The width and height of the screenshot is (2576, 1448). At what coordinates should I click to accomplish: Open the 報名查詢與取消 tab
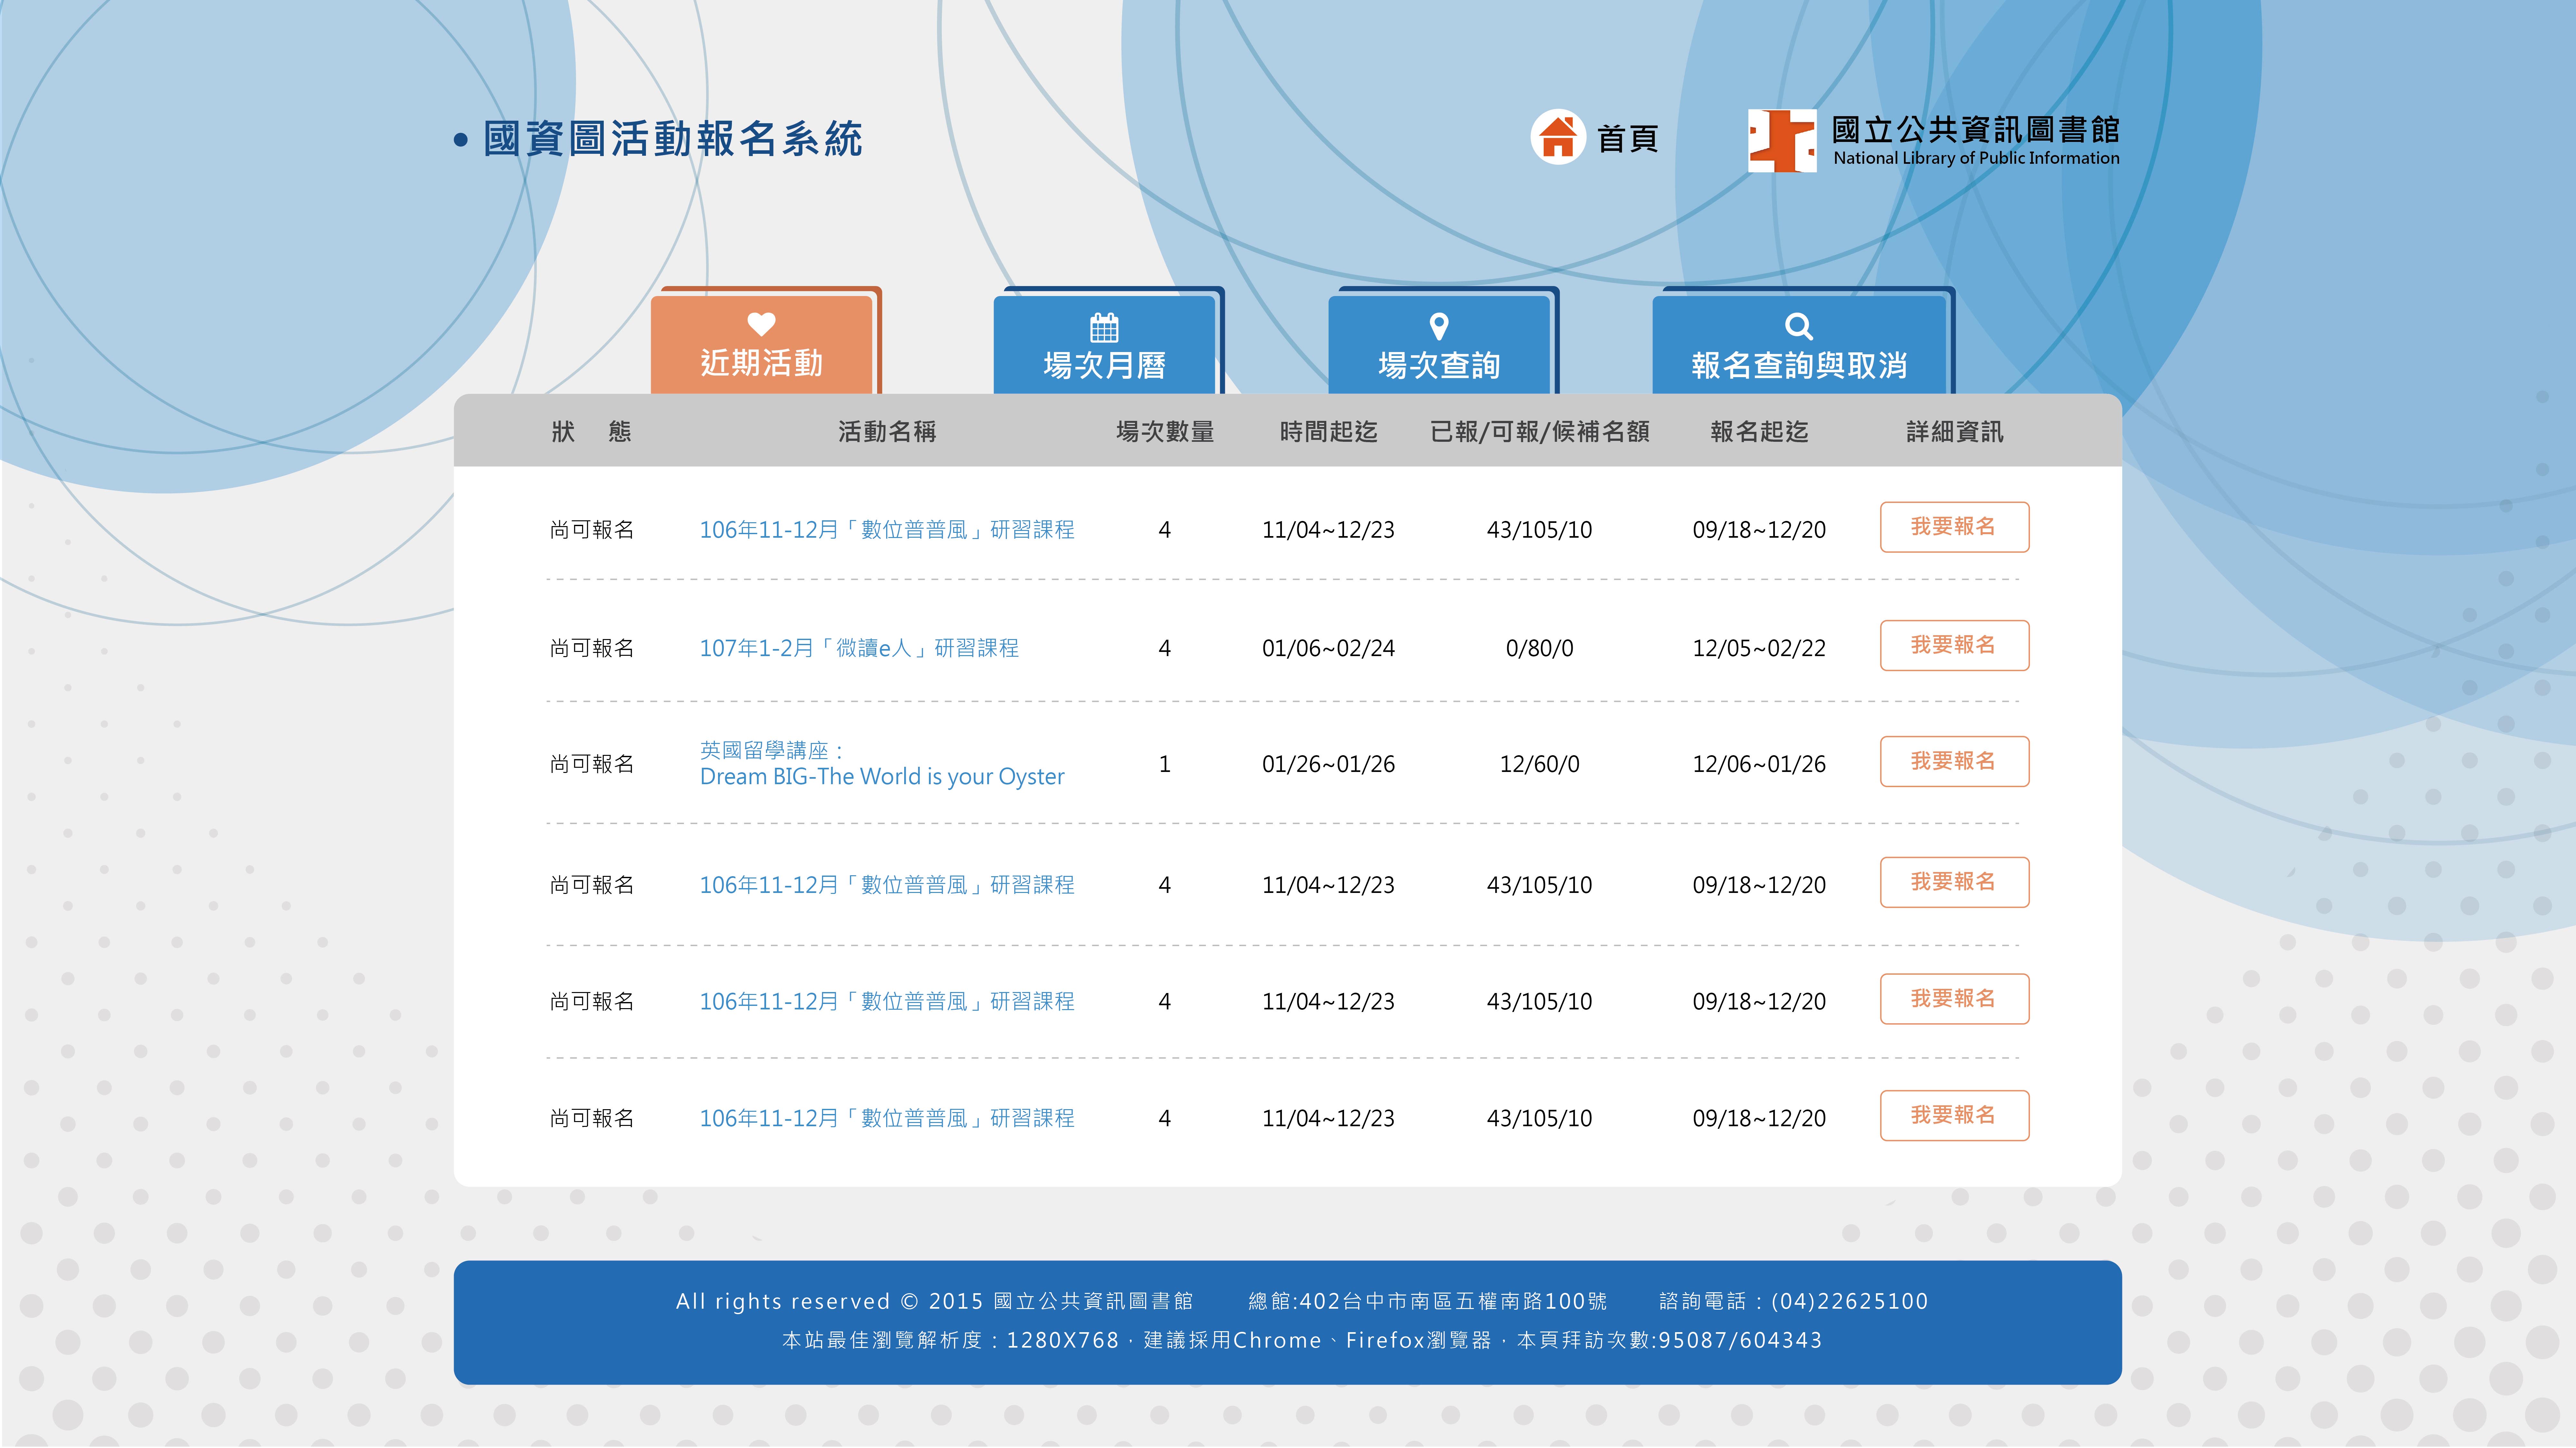pyautogui.click(x=1799, y=345)
